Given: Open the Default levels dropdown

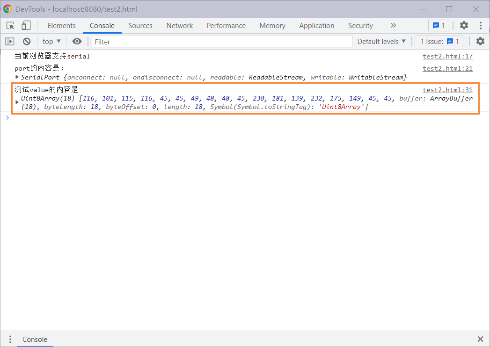Looking at the screenshot, I should (x=381, y=42).
